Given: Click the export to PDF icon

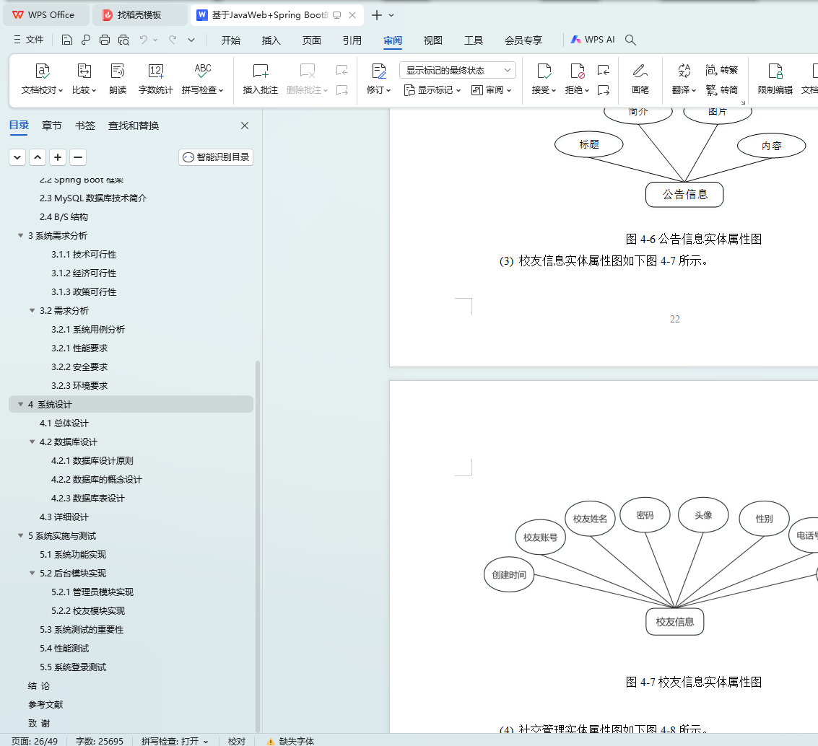Looking at the screenshot, I should pyautogui.click(x=86, y=40).
